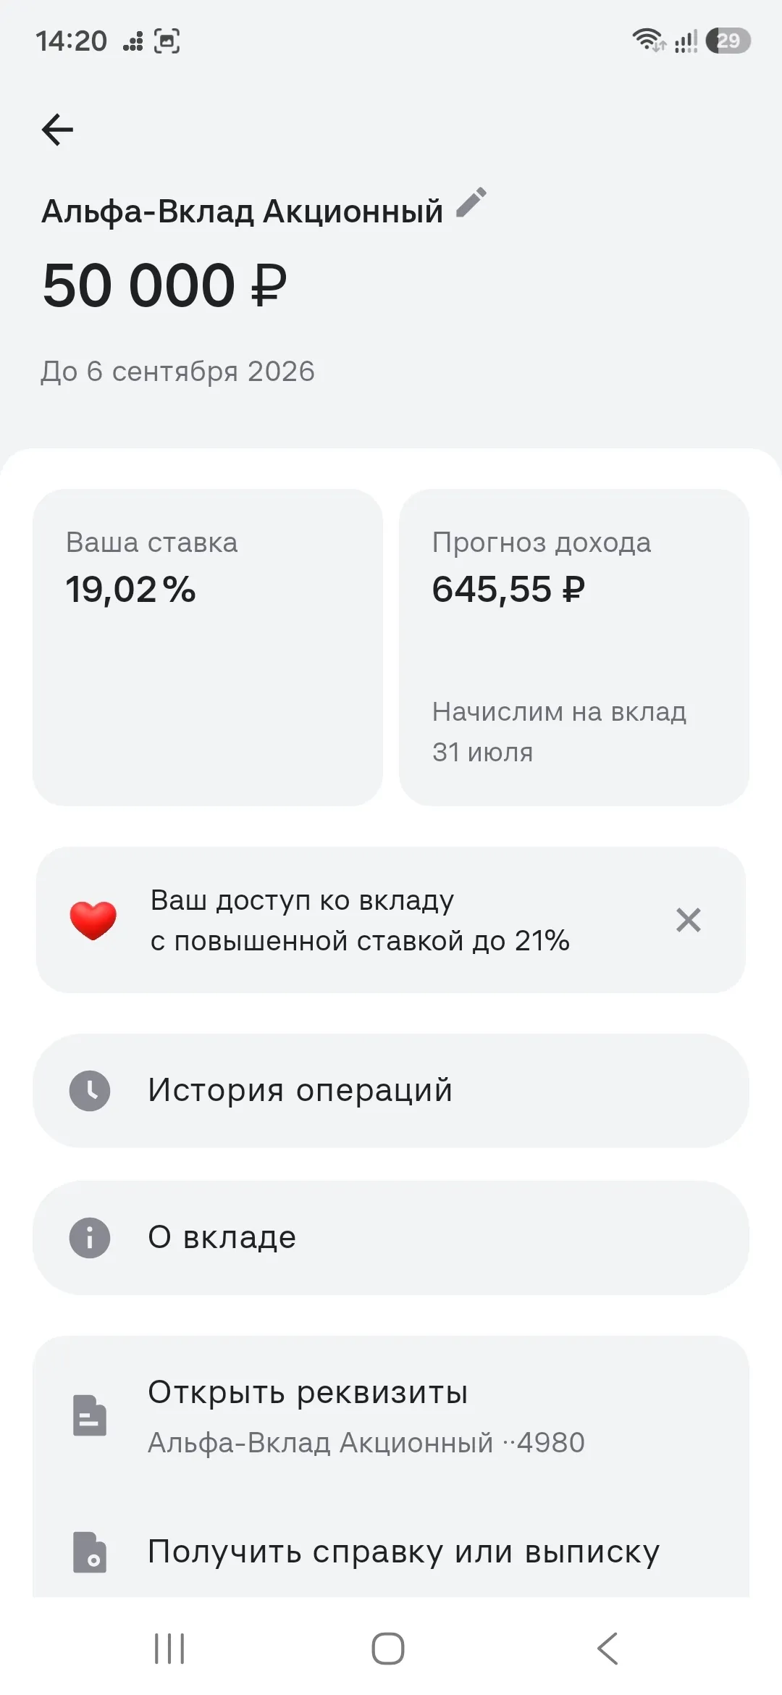This screenshot has height=1695, width=782.
Task: Tap the document icon for requisites
Action: pos(90,1415)
